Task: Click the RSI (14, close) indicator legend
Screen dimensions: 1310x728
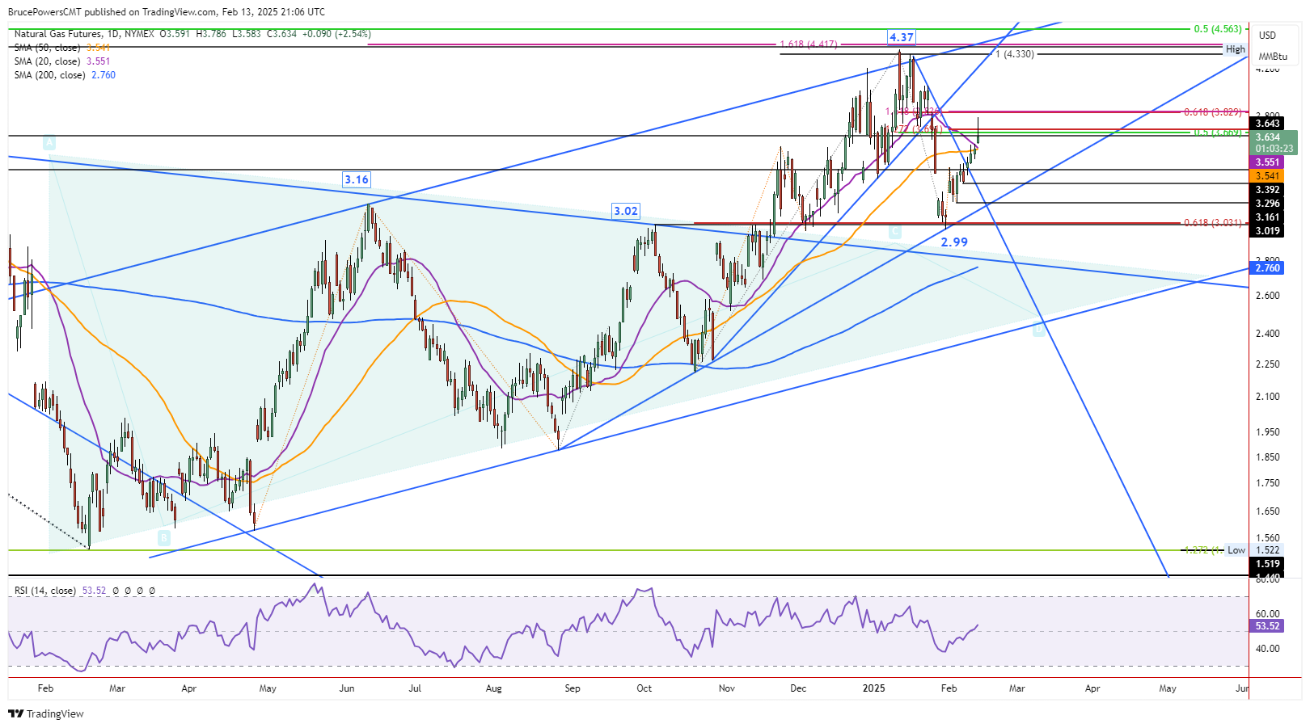Action: pyautogui.click(x=45, y=591)
